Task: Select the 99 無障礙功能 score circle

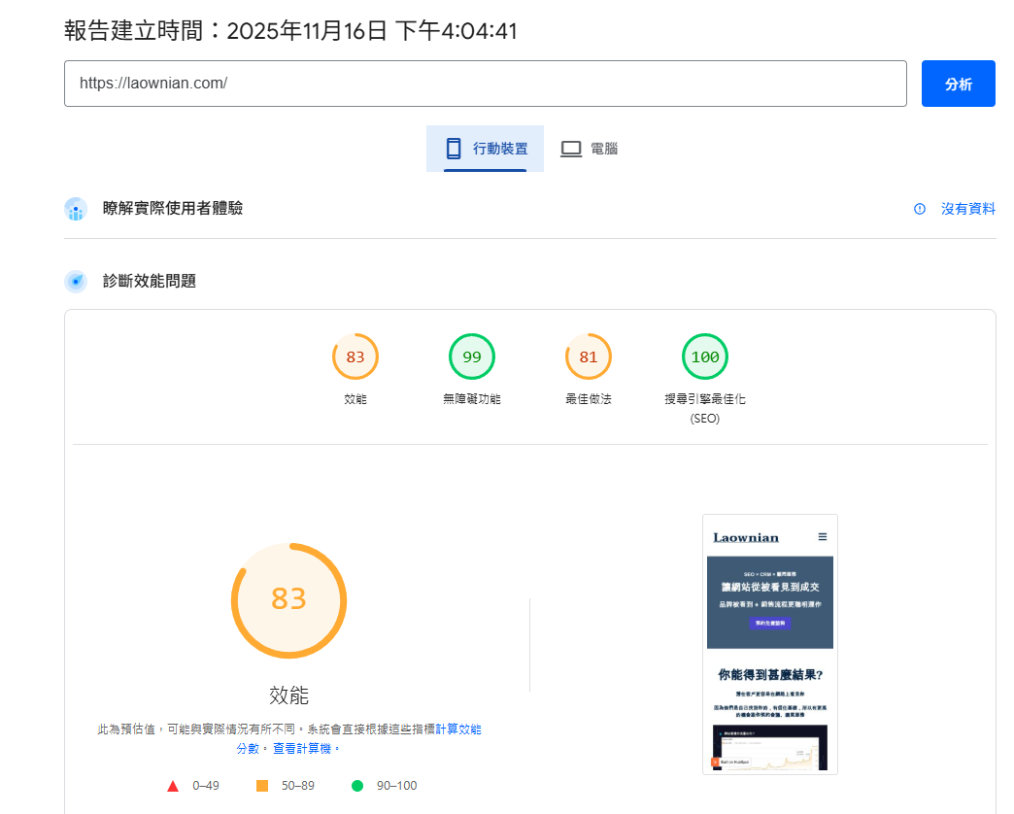Action: coord(471,356)
